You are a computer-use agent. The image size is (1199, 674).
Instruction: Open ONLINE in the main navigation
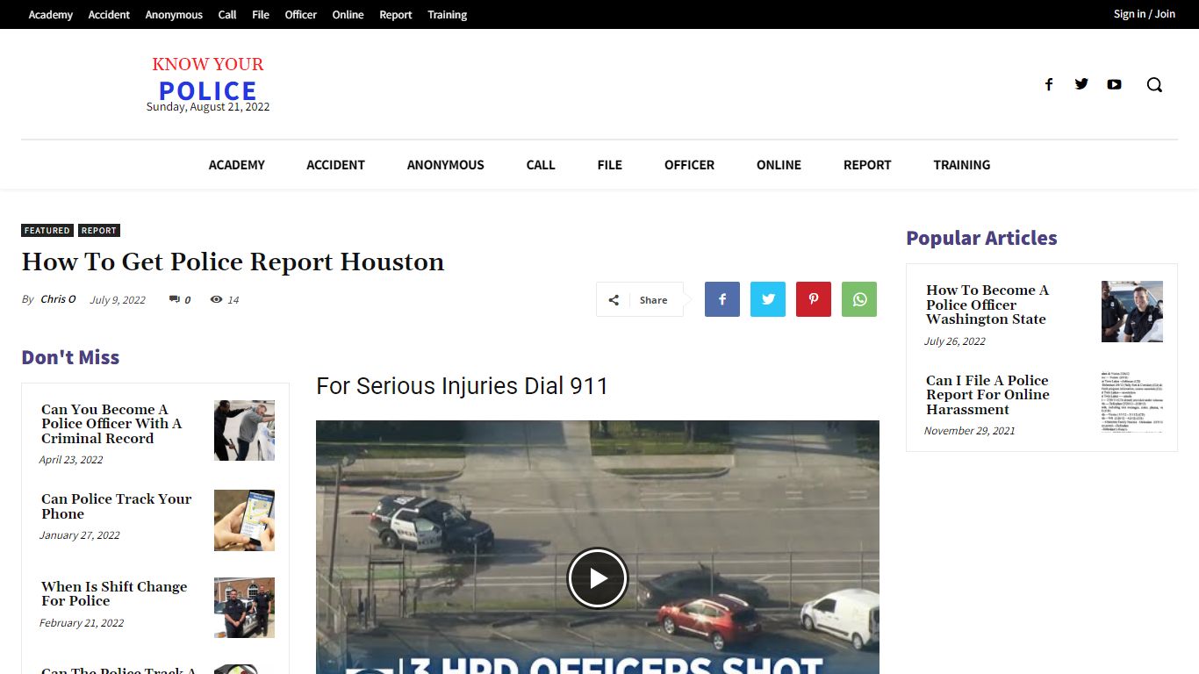(x=779, y=165)
